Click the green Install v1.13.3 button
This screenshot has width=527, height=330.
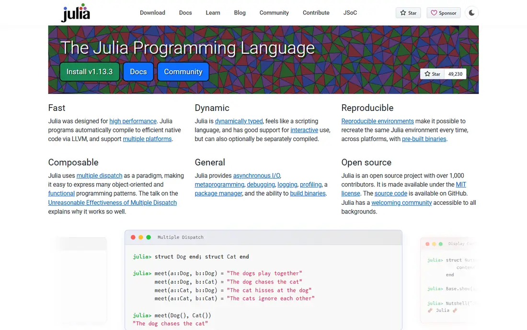click(90, 71)
